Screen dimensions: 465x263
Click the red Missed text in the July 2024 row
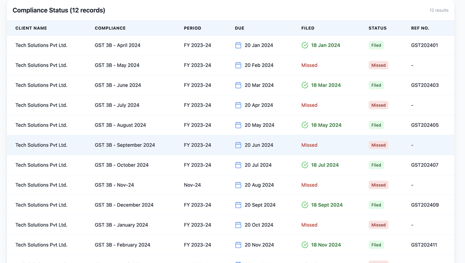point(309,105)
